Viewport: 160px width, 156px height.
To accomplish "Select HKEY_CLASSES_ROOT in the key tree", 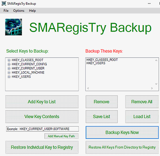I will click(27, 60).
